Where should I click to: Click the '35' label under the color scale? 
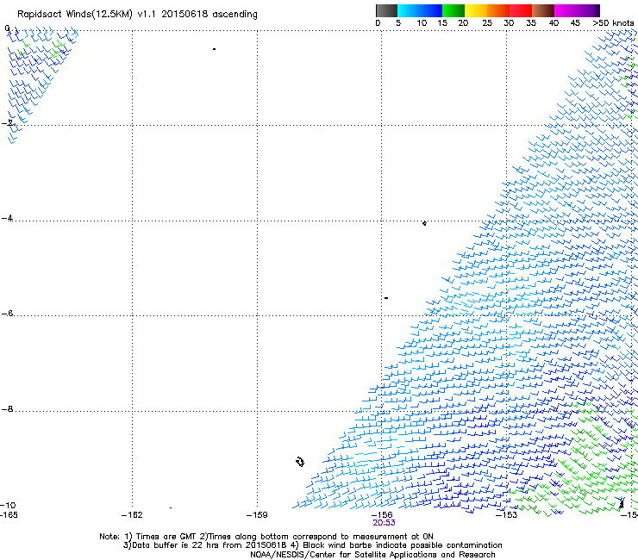point(531,23)
